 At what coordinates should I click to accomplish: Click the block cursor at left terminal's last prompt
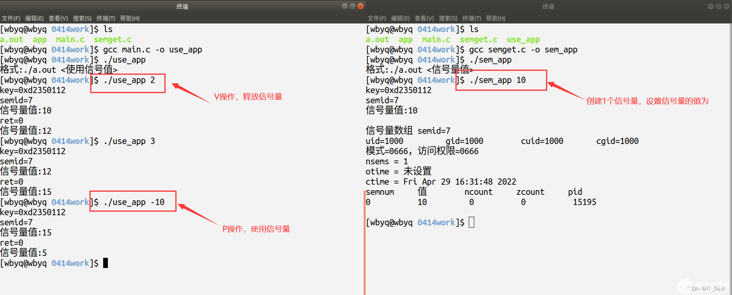pyautogui.click(x=106, y=263)
